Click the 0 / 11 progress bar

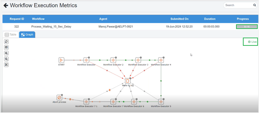pos(247,27)
